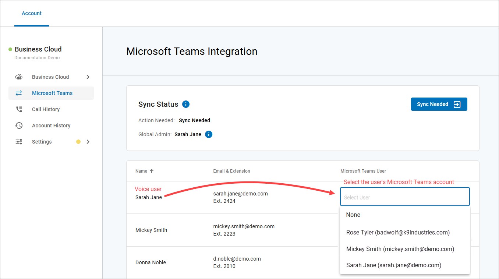This screenshot has width=499, height=279.
Task: Click the Settings sliders icon
Action: [19, 142]
